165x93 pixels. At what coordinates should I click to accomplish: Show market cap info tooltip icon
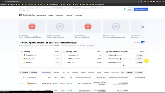pyautogui.click(x=90, y=78)
